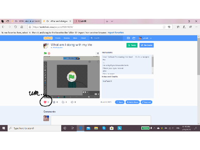200x150 pixels.
Task: Click the scroll down arrow in the Instructions box
Action: pos(152,73)
